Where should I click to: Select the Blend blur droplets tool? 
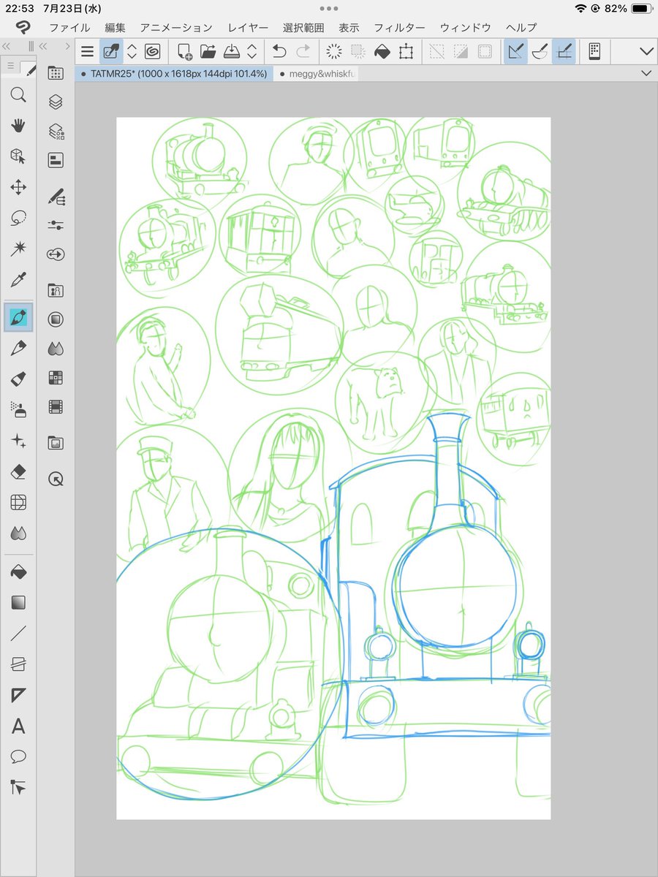click(18, 534)
